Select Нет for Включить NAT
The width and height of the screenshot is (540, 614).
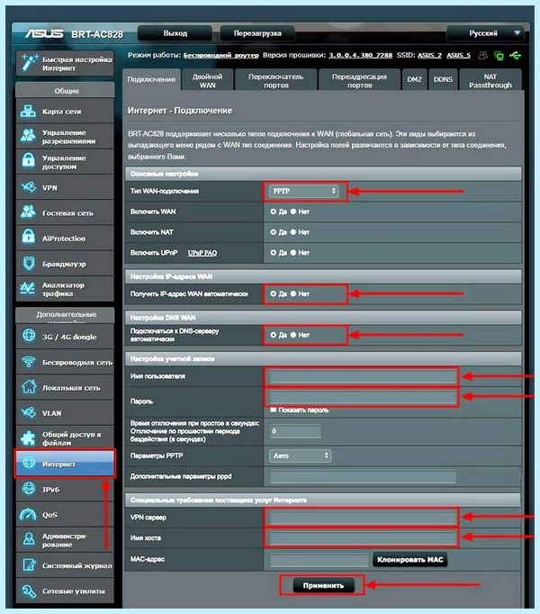pyautogui.click(x=292, y=232)
